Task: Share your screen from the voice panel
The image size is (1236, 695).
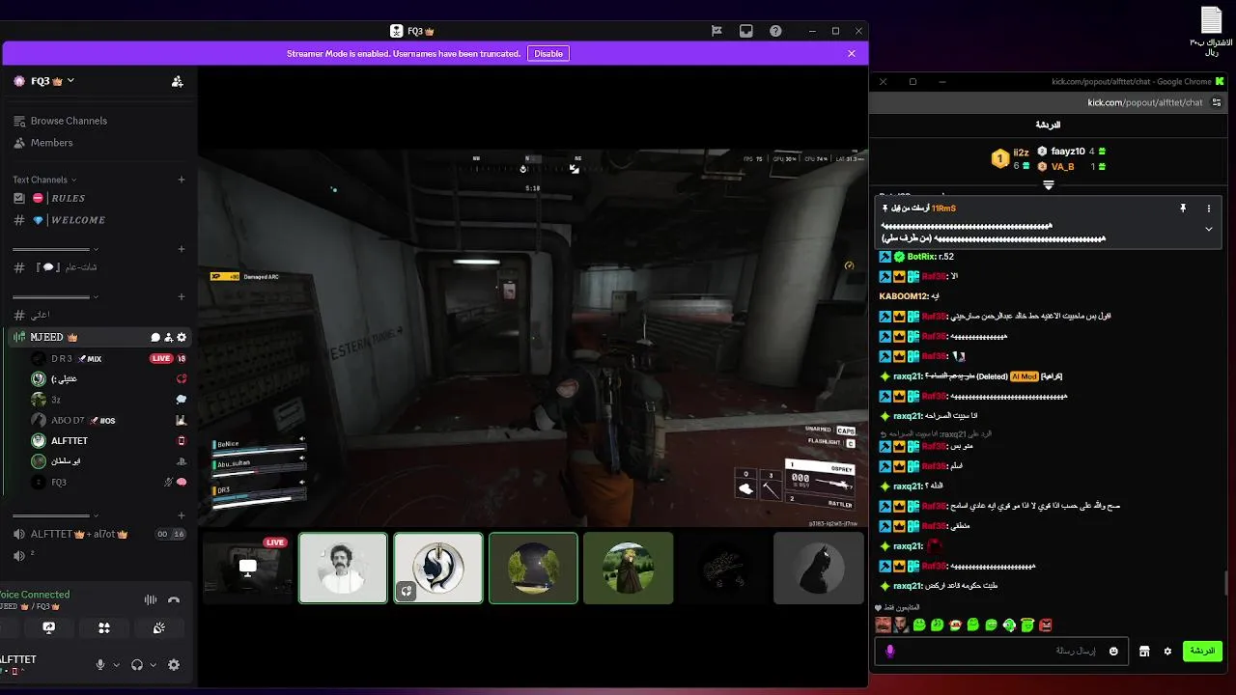Action: click(x=49, y=627)
